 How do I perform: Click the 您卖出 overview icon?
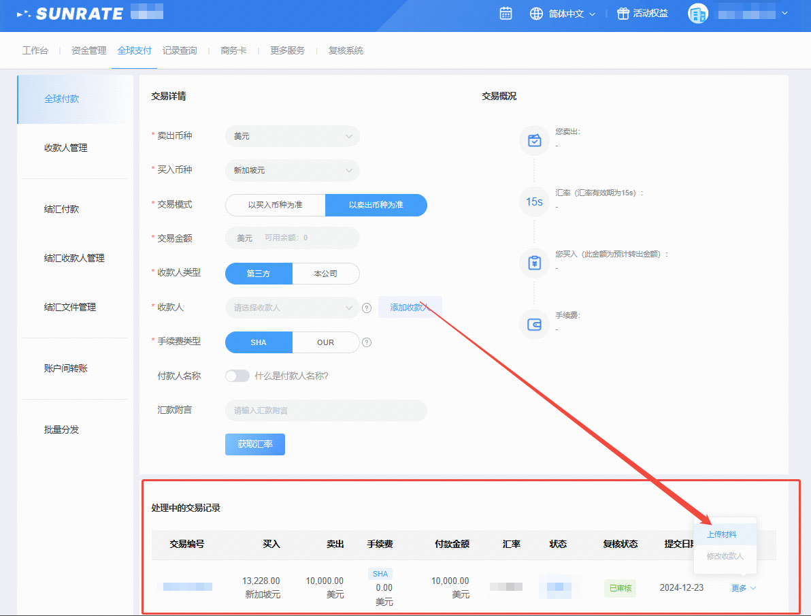coord(534,141)
